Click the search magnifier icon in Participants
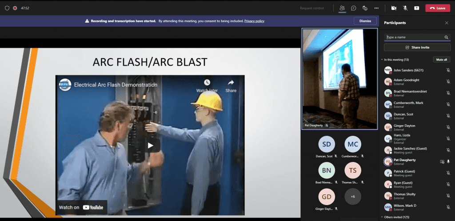Screen dimensions: 455x221 point(446,37)
